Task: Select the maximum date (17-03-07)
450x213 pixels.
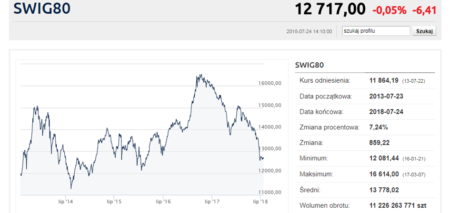Action: click(x=414, y=174)
